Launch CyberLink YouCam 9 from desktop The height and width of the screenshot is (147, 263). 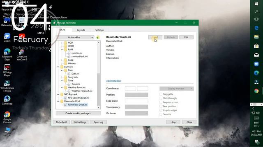coord(22,55)
